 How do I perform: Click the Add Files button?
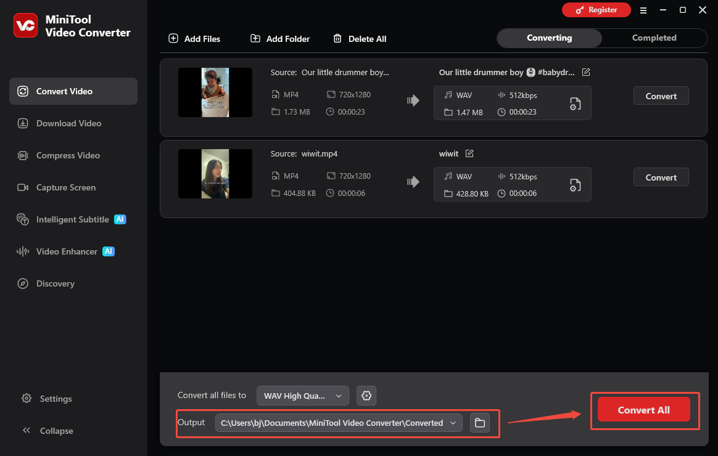coord(194,39)
